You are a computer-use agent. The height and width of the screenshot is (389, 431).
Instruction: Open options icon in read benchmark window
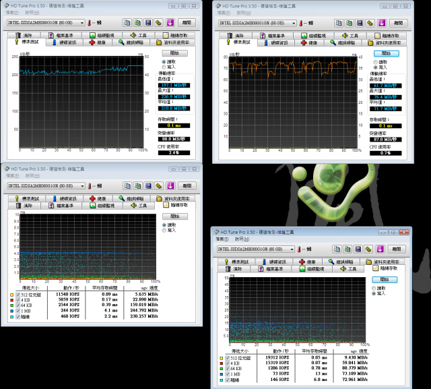click(x=159, y=22)
